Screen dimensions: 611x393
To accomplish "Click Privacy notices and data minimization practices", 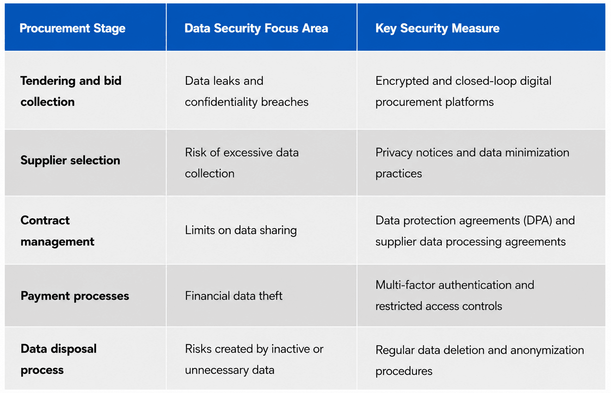I will click(x=472, y=163).
